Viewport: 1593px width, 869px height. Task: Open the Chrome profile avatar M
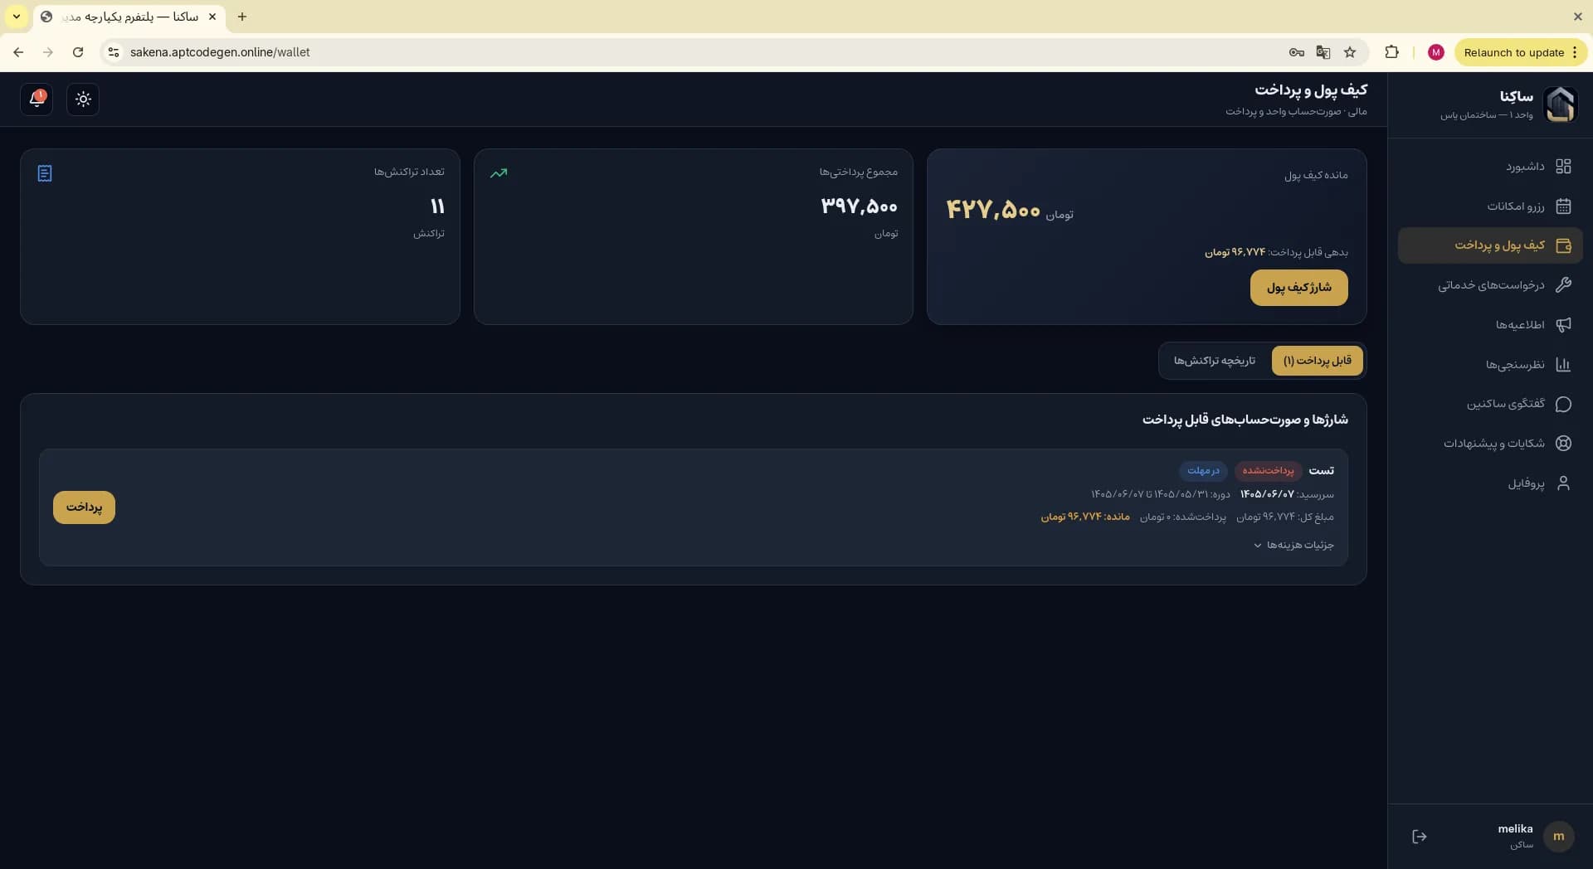[x=1435, y=52]
